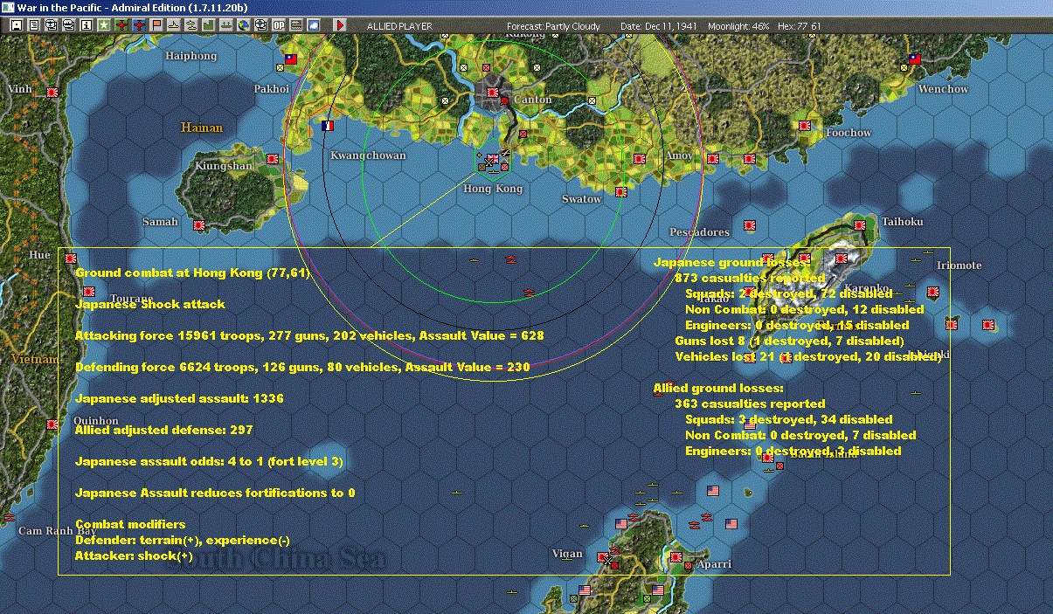
Task: Click the Japanese flag at Swatow
Action: point(621,192)
